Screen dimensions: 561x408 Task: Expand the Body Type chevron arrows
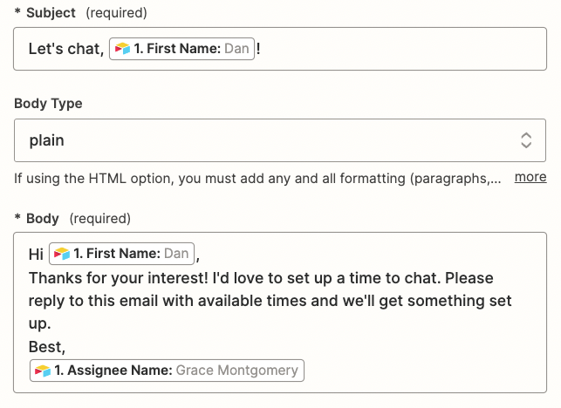tap(526, 140)
